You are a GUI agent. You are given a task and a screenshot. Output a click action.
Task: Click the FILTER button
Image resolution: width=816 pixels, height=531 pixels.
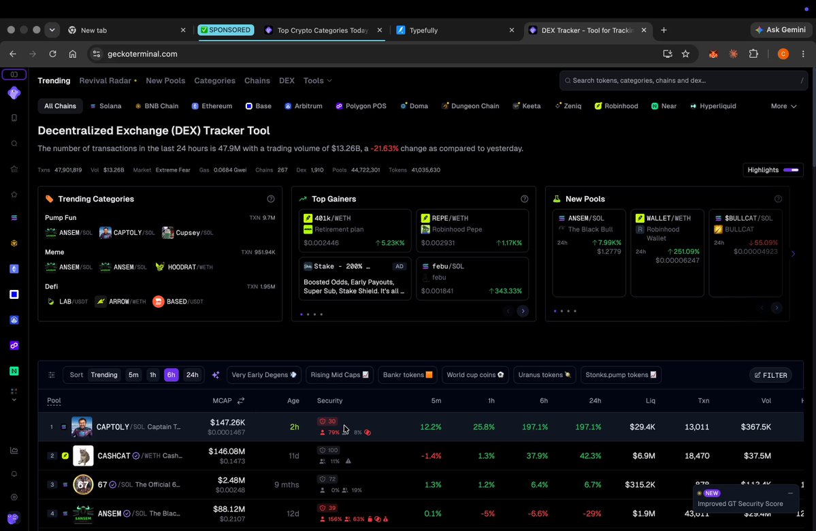770,375
